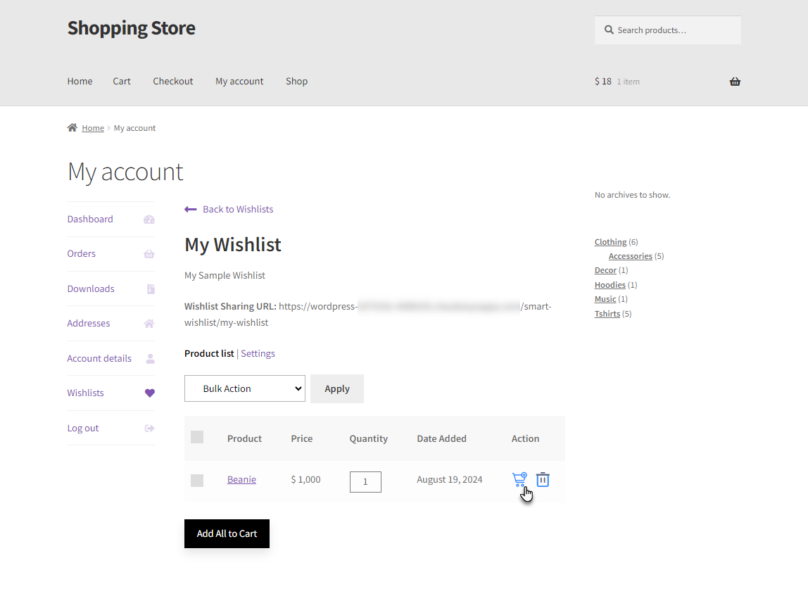This screenshot has width=808, height=596.
Task: Click the Beanie quantity input box
Action: coord(365,481)
